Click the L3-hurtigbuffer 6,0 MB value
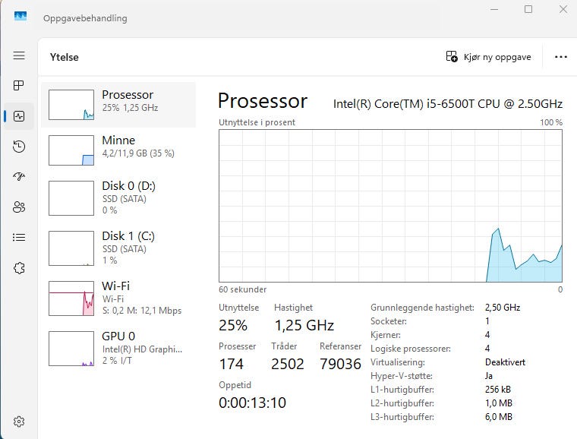This screenshot has width=577, height=439. [499, 416]
